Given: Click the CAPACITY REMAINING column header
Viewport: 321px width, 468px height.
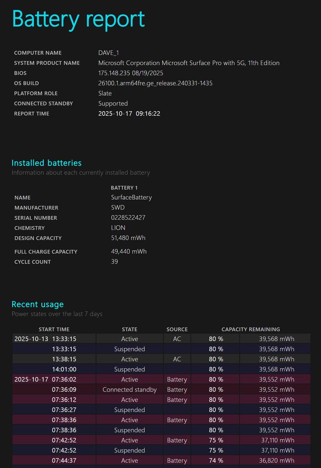Looking at the screenshot, I should pyautogui.click(x=250, y=329).
